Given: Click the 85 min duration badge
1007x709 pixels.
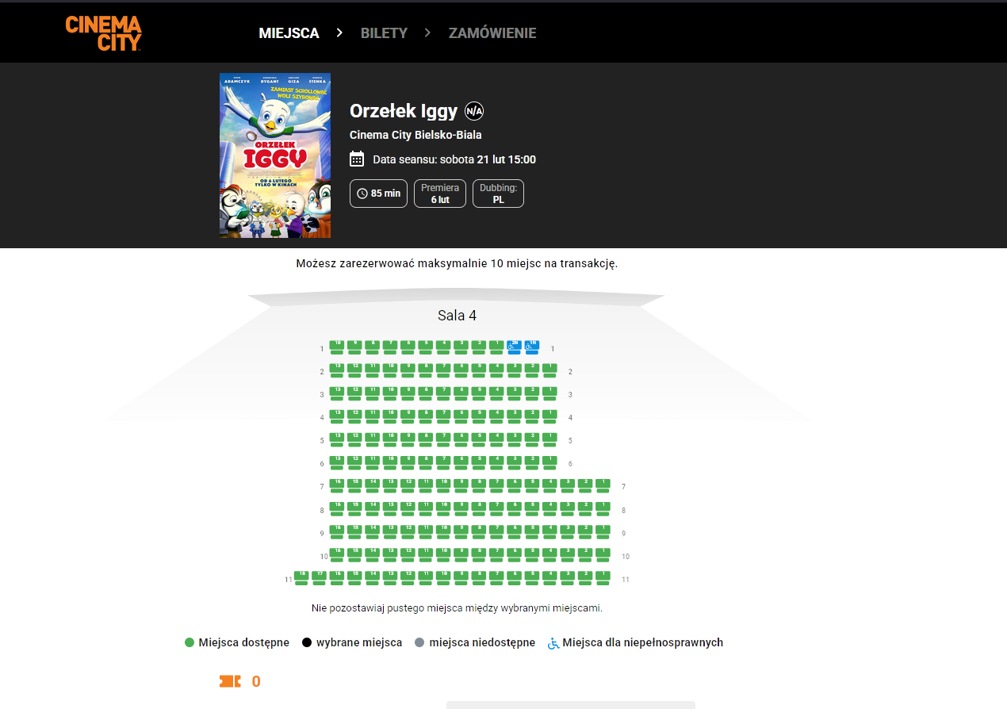Looking at the screenshot, I should (379, 194).
